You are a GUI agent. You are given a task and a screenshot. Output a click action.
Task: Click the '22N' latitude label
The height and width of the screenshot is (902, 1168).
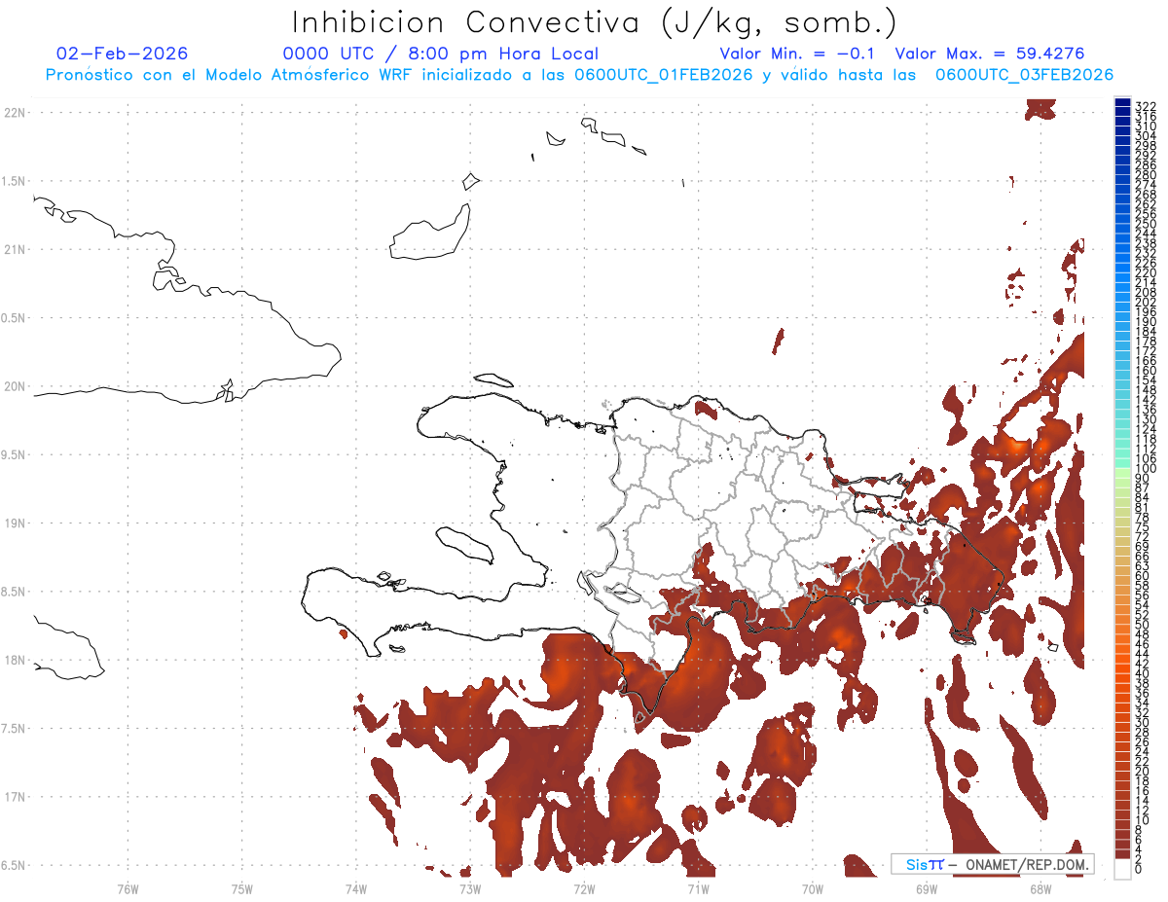pyautogui.click(x=16, y=113)
